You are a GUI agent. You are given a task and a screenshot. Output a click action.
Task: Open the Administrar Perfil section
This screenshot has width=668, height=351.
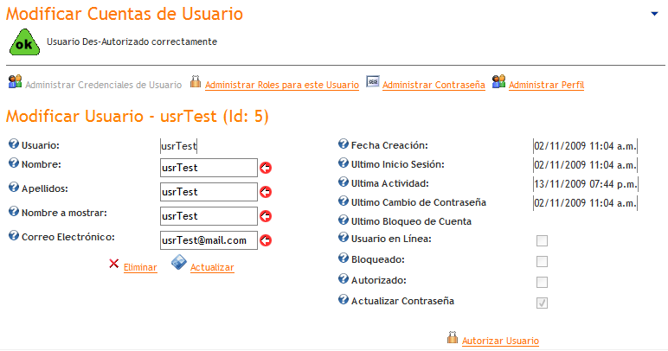(x=546, y=85)
